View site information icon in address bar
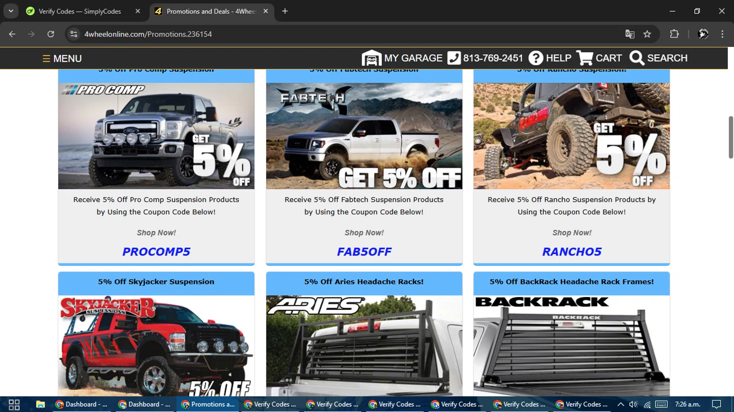The width and height of the screenshot is (734, 412). [74, 34]
